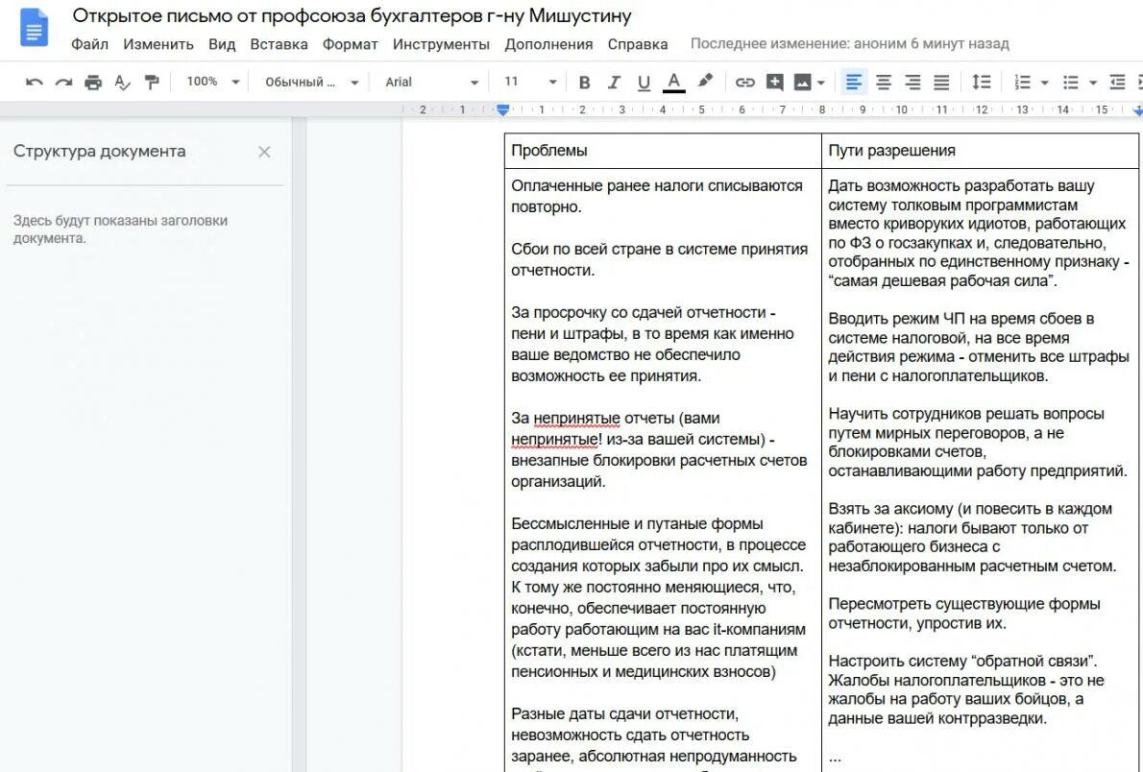Viewport: 1143px width, 772px height.
Task: Select the Bold formatting icon
Action: pos(584,82)
